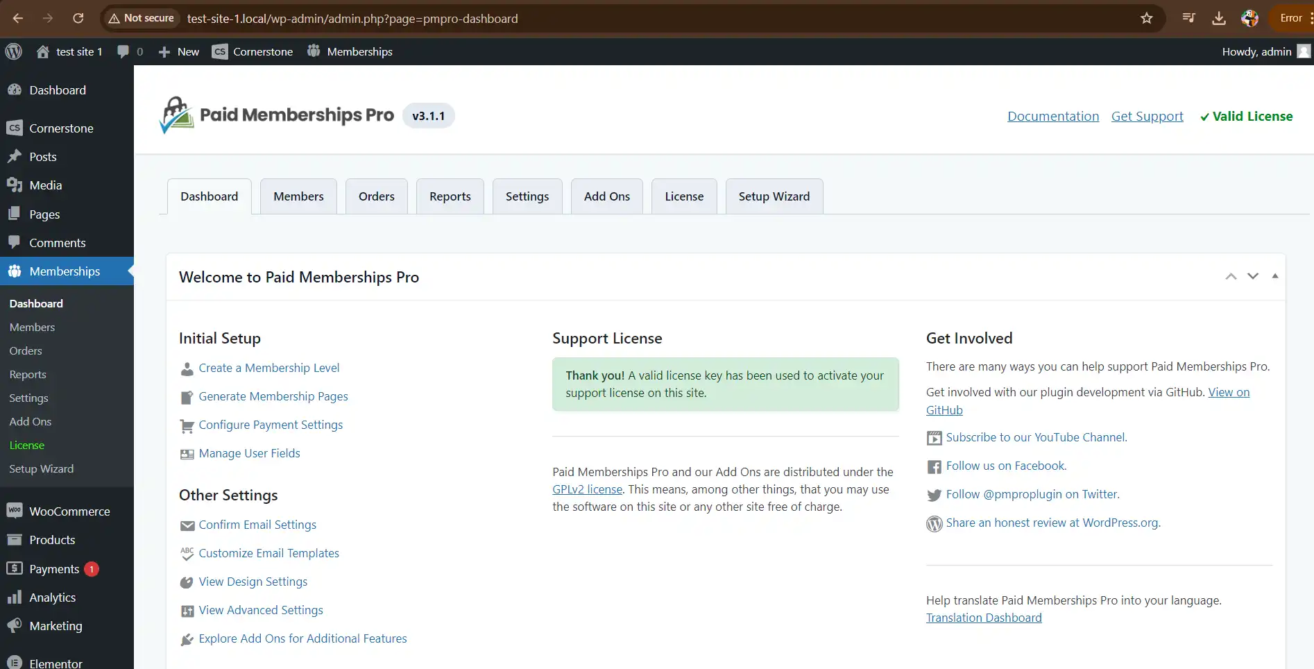
Task: Open the Translation Dashboard link
Action: click(984, 618)
